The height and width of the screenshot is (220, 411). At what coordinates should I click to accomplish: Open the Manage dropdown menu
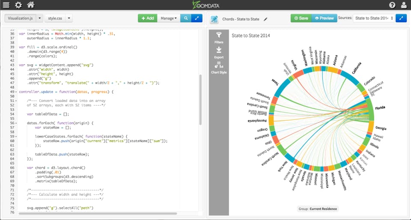tap(169, 18)
